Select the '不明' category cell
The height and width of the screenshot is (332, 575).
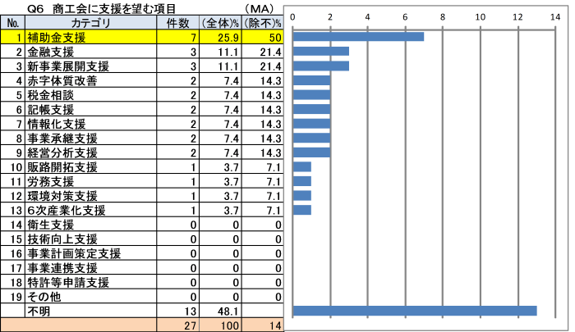point(91,312)
